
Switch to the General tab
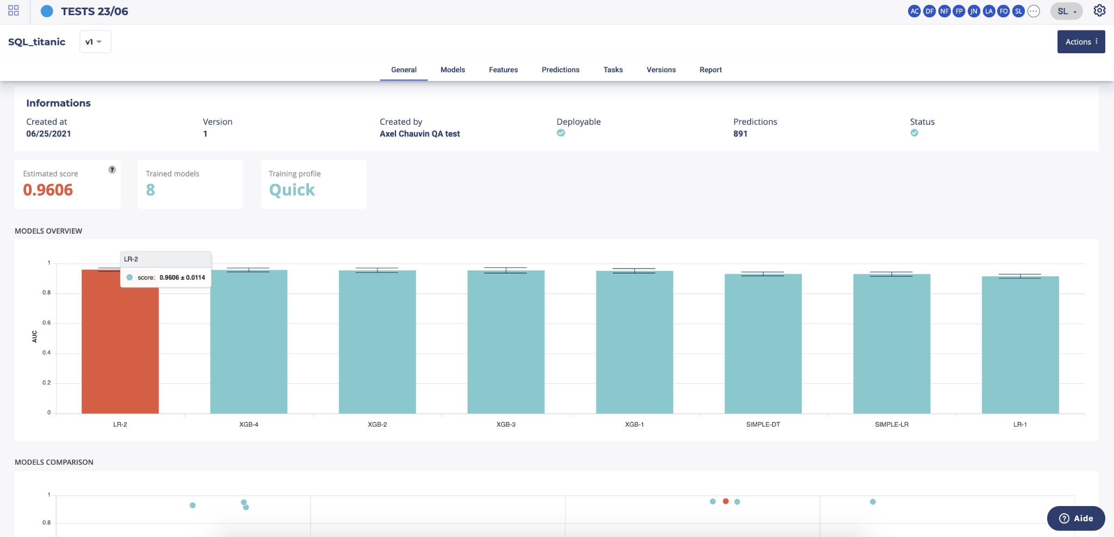404,70
